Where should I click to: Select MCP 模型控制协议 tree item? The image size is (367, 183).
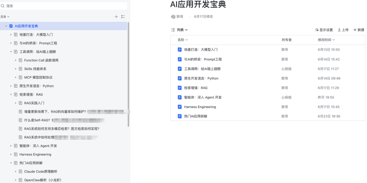38,77
